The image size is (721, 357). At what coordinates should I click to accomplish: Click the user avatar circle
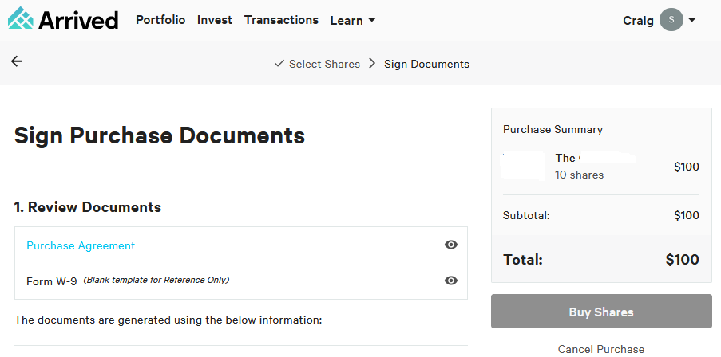(671, 20)
